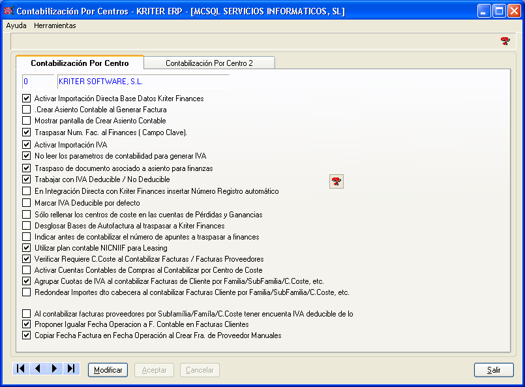Toggle Proponer Igualar Fecha Operacion a F. Contable
The height and width of the screenshot is (387, 525).
27,324
